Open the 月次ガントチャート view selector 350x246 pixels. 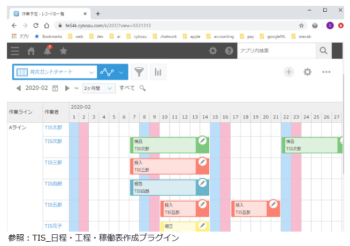[55, 72]
